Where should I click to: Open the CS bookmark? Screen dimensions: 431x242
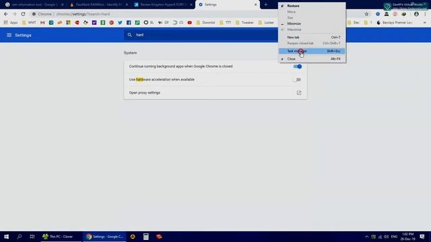[x=178, y=22]
